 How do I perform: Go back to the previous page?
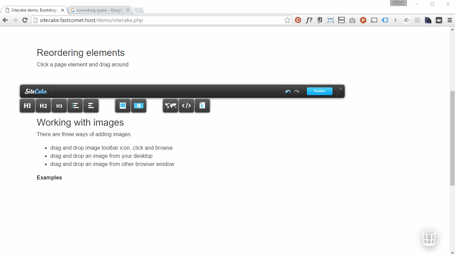pos(5,20)
